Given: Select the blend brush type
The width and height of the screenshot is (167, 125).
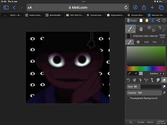Looking at the screenshot, I should [134, 80].
